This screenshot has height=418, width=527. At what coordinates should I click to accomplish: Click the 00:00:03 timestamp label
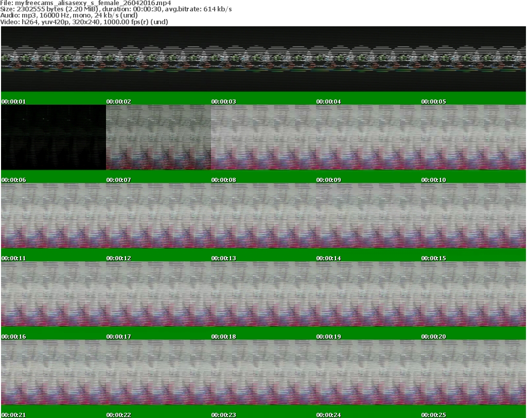coord(223,102)
